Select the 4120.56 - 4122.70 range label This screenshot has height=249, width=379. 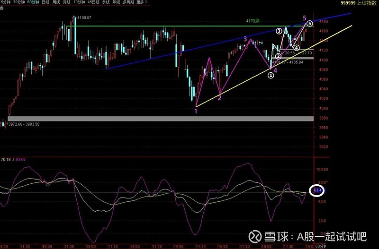point(297,53)
